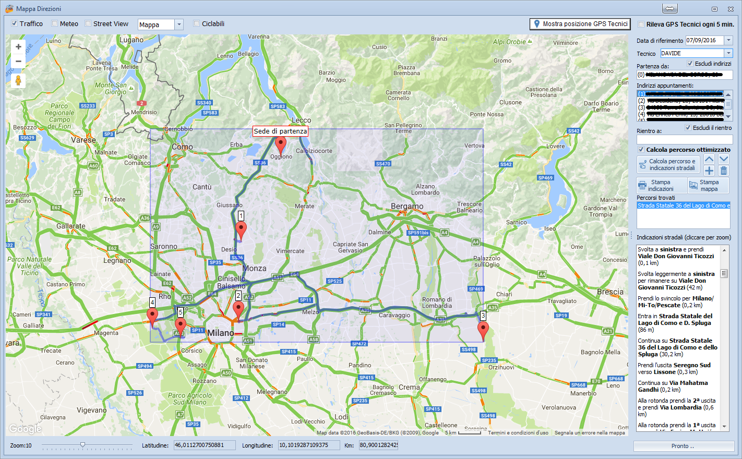The image size is (742, 459).
Task: Select the Street View pegman icon
Action: pos(18,81)
